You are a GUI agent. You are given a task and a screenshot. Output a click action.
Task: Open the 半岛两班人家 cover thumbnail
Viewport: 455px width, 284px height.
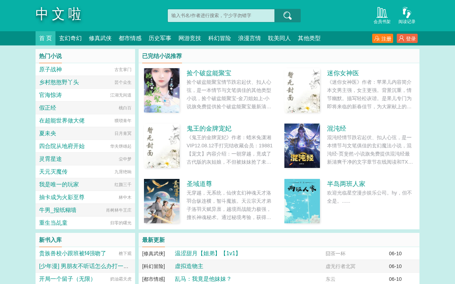point(302,201)
